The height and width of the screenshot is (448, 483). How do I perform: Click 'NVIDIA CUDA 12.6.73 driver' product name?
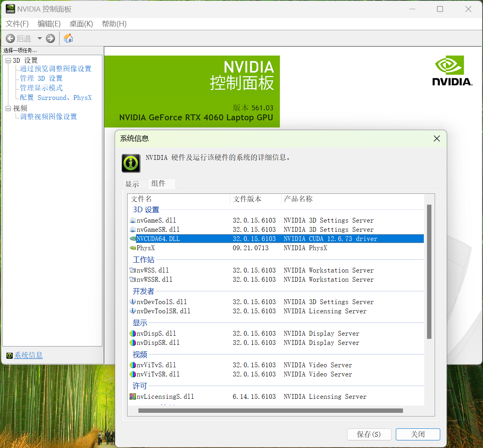tap(330, 239)
